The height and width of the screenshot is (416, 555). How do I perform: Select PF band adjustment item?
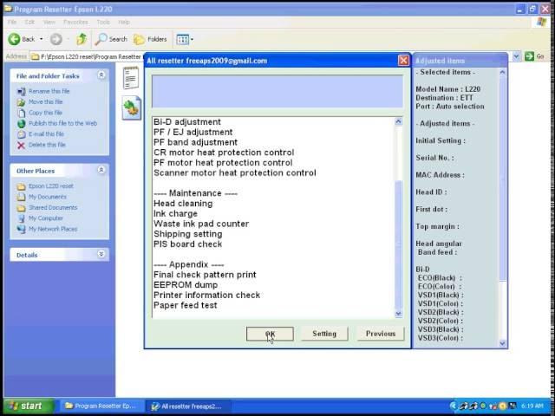point(195,142)
